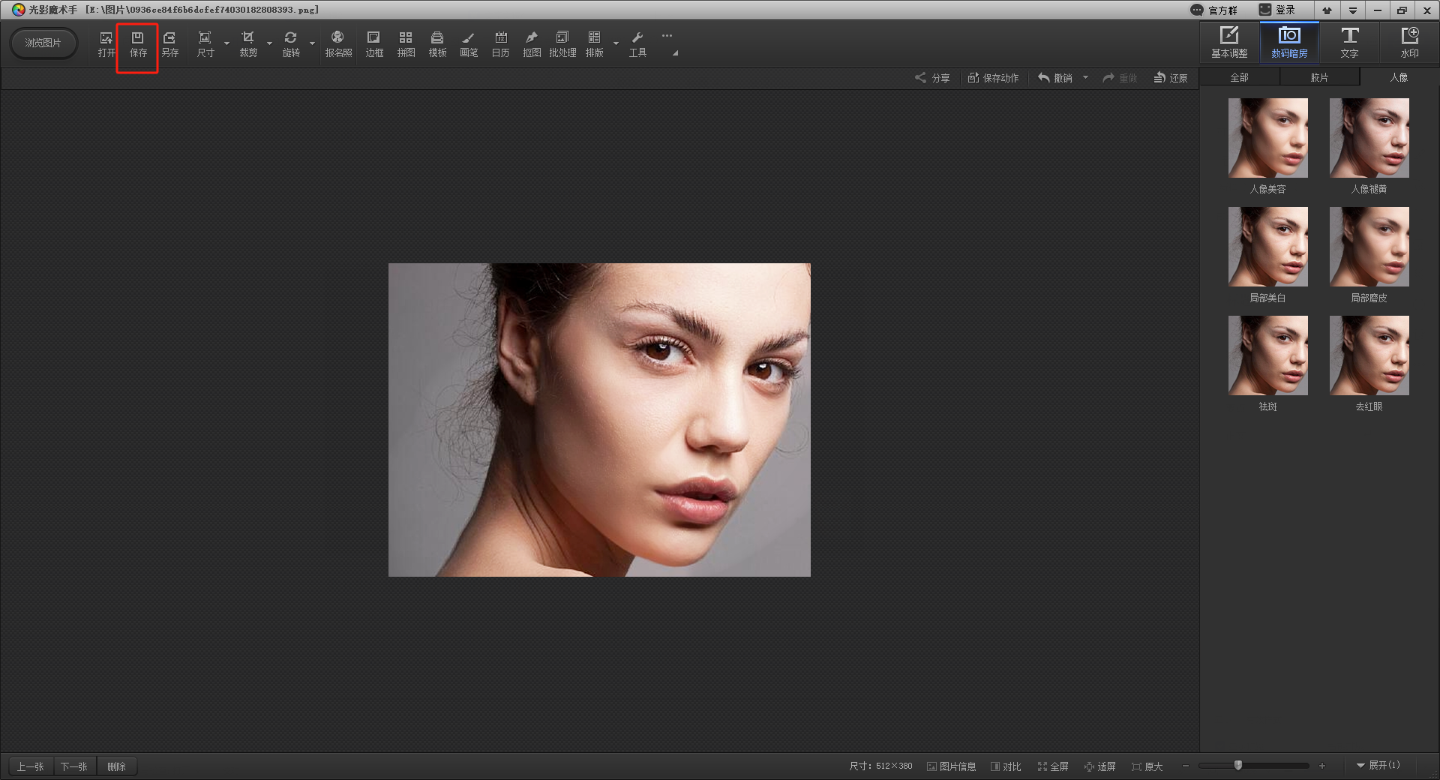Select the 画笔 brush tool
The width and height of the screenshot is (1440, 780).
[x=469, y=44]
